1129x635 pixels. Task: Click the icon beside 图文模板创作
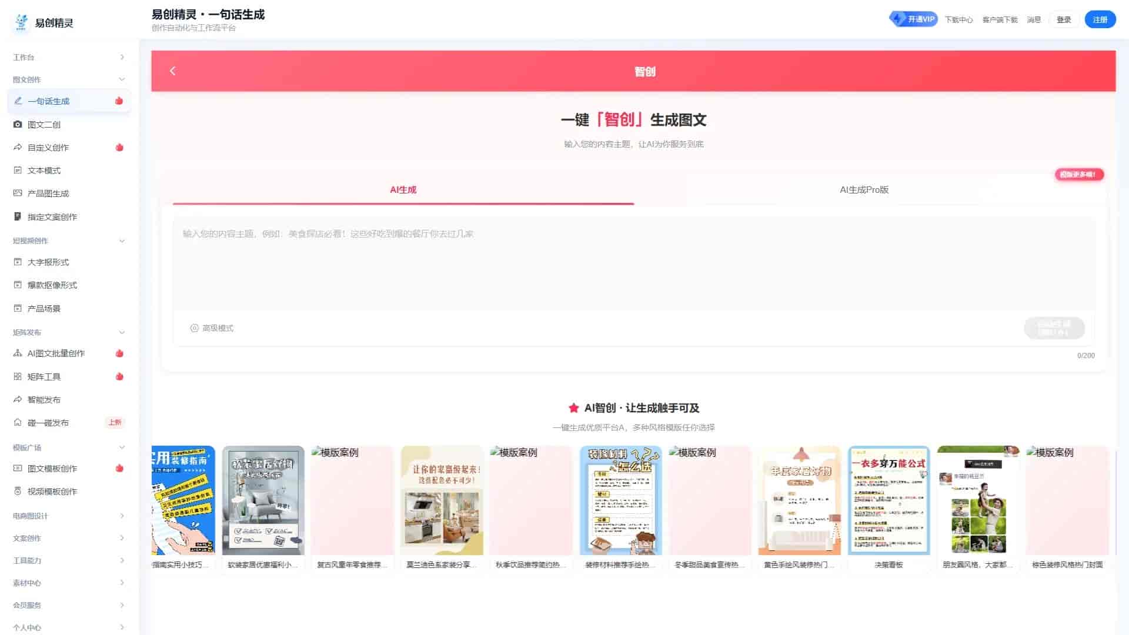[18, 469]
